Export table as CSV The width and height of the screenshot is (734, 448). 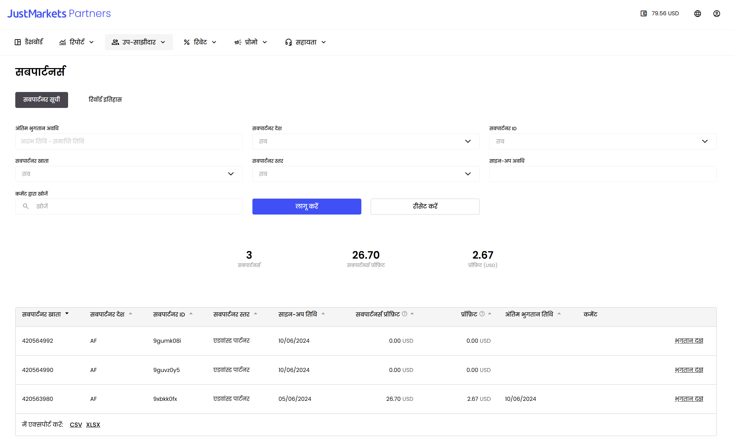pyautogui.click(x=76, y=425)
